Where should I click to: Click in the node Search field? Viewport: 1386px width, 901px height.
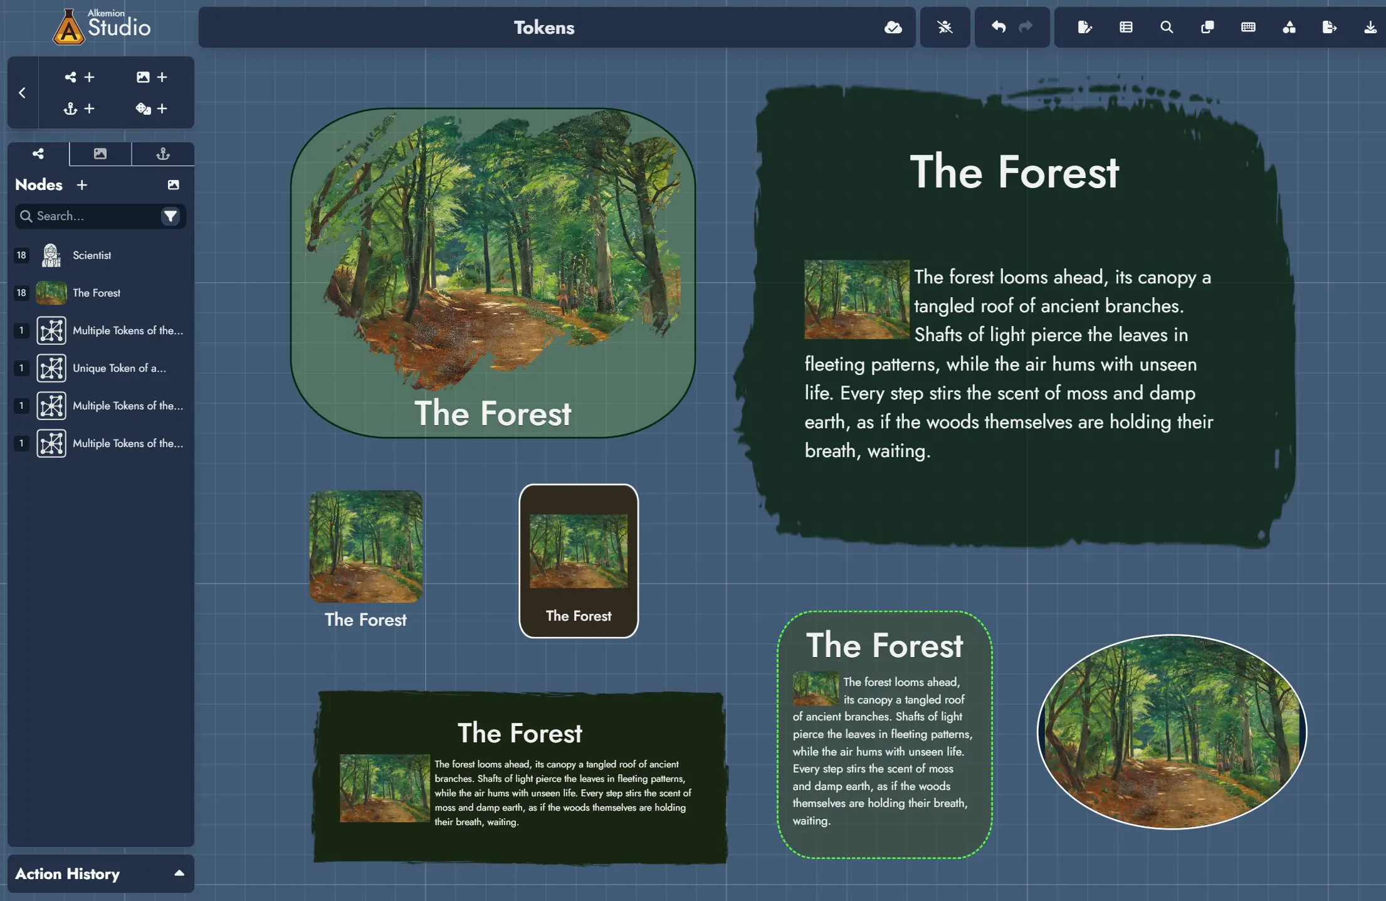click(x=88, y=216)
